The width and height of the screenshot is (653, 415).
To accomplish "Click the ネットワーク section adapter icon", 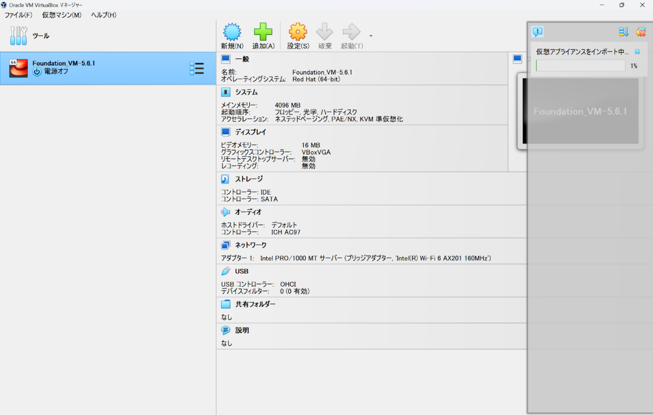I will click(x=226, y=245).
